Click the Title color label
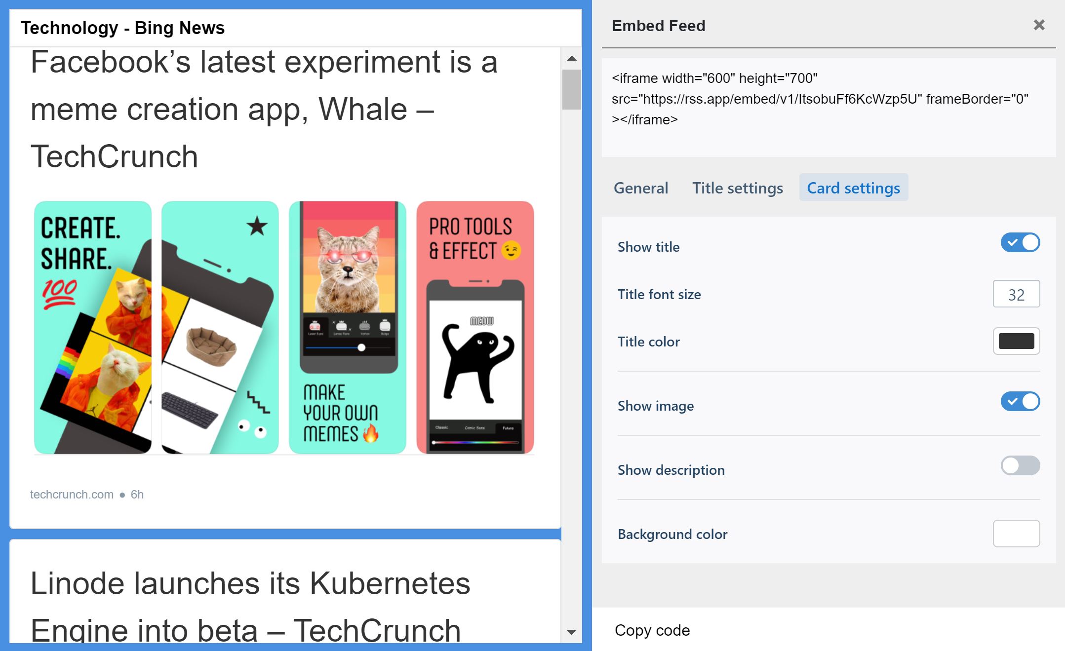 coord(649,342)
